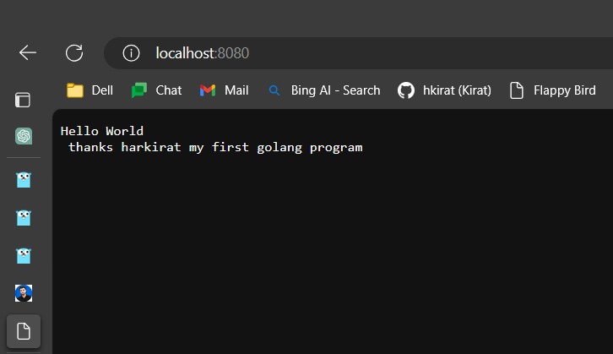Switch to tab with profile photo favicon
Viewport: 613px width, 354px height.
coord(24,293)
